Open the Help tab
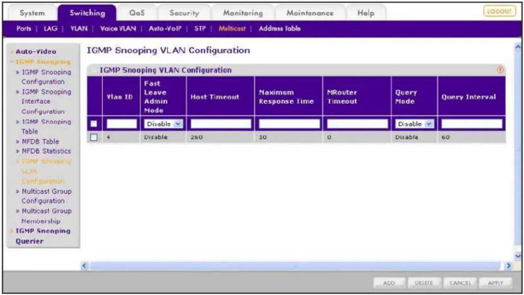524x295 pixels. [x=366, y=13]
